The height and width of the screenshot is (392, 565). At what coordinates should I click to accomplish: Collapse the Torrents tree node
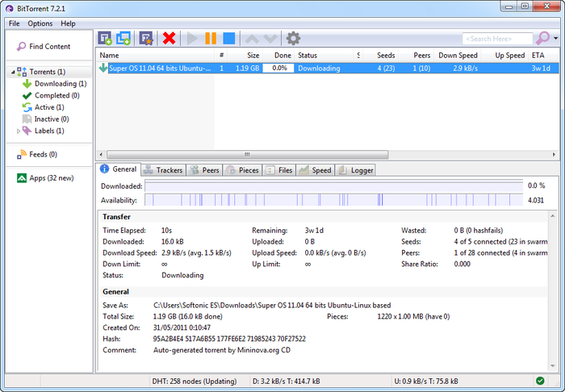click(x=12, y=73)
